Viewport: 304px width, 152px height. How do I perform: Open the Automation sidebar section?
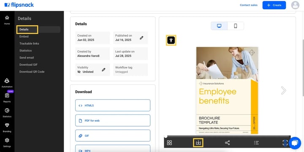(x=7, y=83)
